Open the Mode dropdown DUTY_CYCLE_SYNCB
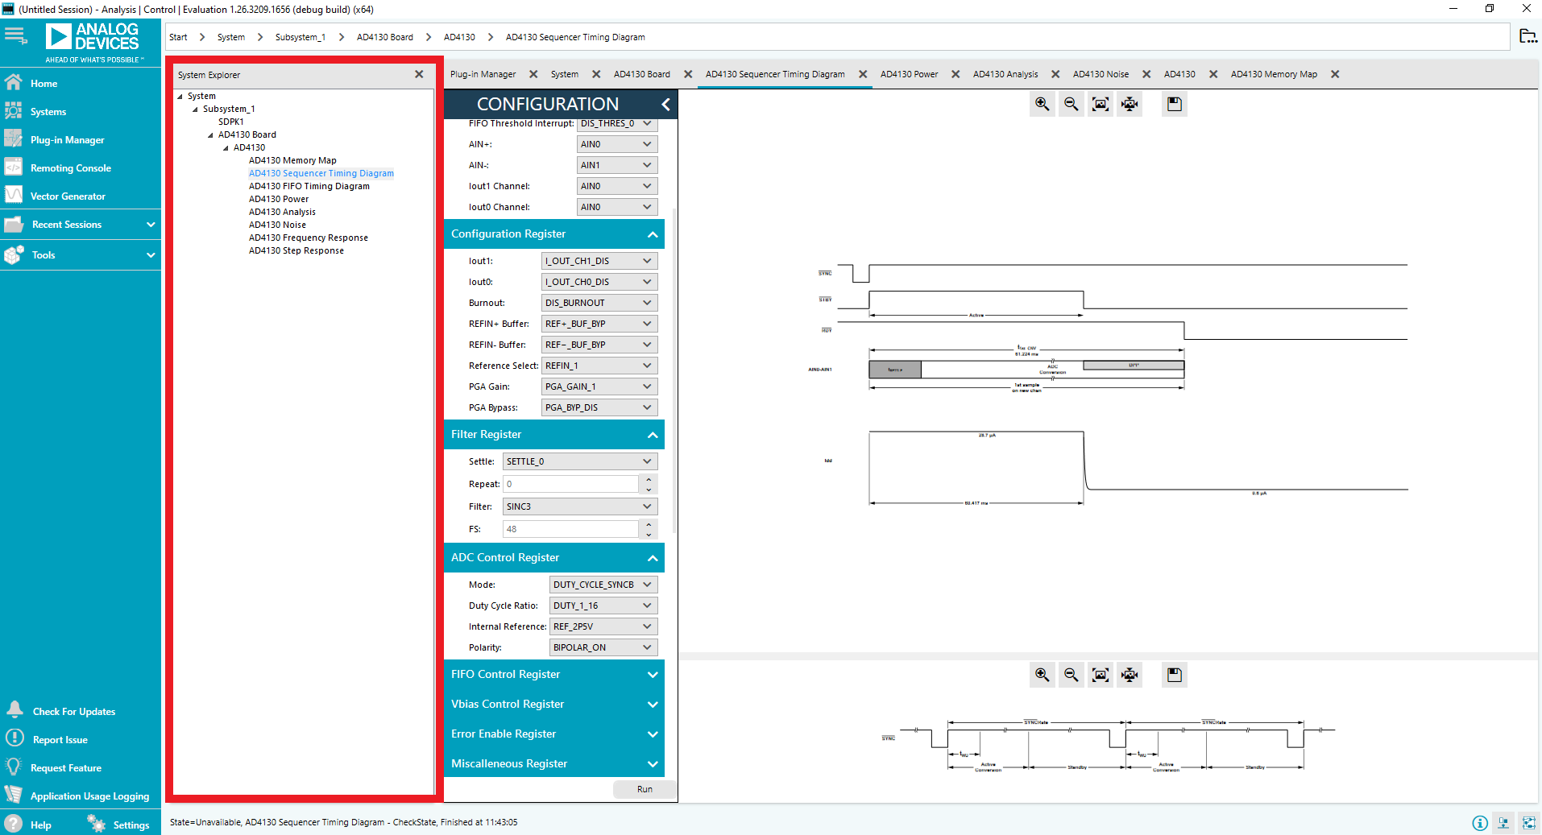The image size is (1542, 835). (603, 585)
